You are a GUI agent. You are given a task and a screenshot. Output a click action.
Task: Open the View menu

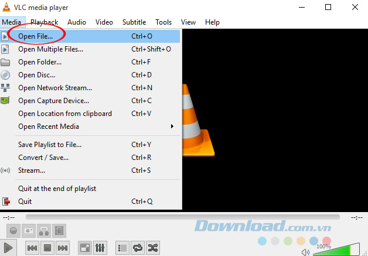[189, 22]
